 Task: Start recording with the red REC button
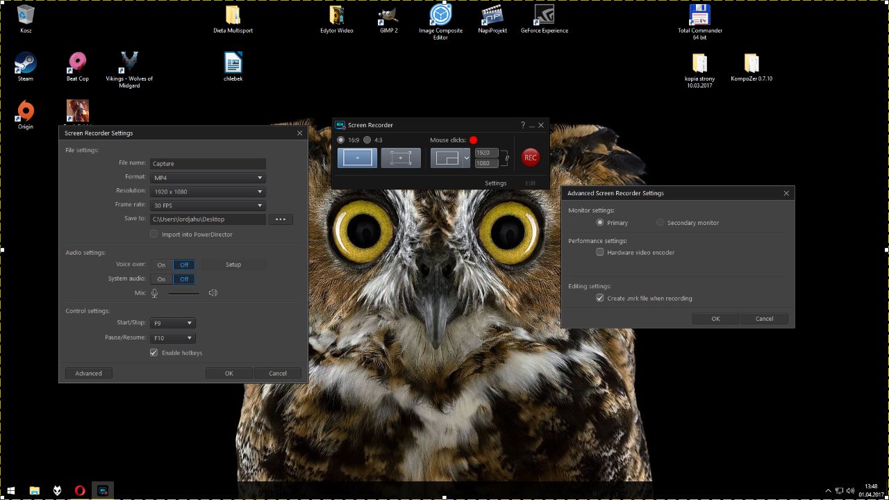(531, 158)
